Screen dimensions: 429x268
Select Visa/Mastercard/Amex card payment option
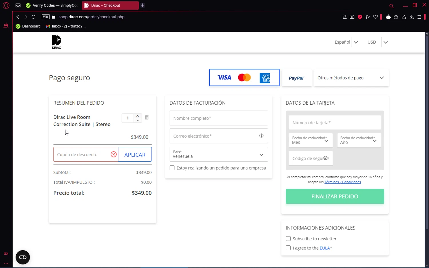coord(244,77)
